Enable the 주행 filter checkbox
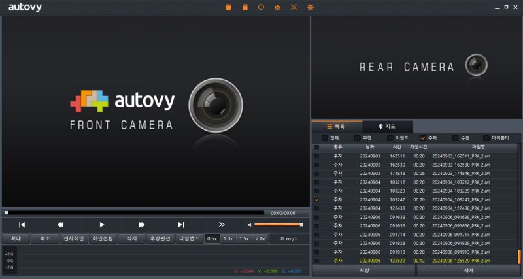Viewport: 523px width, 279px height. pos(357,138)
